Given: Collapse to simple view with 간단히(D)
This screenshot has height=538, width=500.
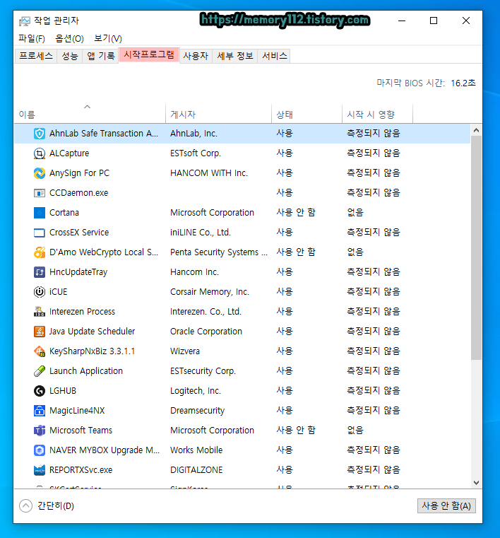Looking at the screenshot, I should [x=47, y=506].
